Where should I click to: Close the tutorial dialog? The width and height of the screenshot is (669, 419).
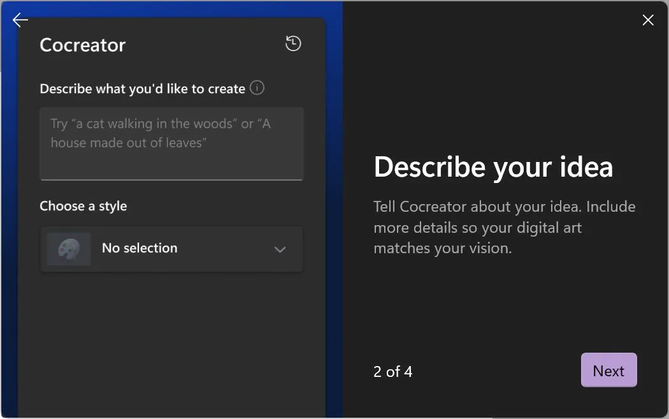[648, 20]
